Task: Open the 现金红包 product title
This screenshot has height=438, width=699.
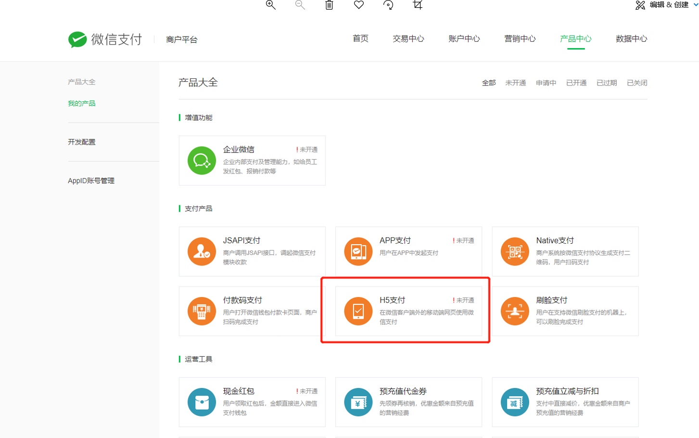Action: (x=239, y=391)
